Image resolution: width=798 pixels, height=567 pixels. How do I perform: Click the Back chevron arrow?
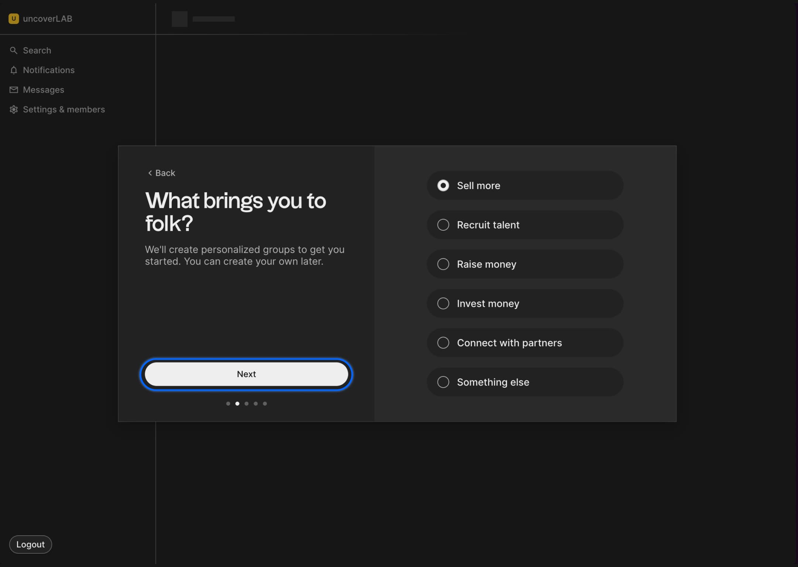pyautogui.click(x=150, y=173)
